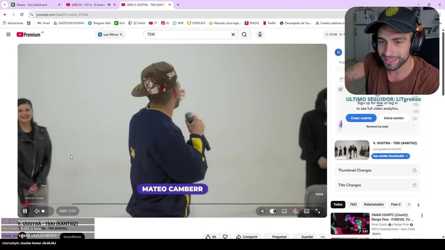Start voice search with microphone icon
This screenshot has width=445, height=250.
click(x=260, y=34)
